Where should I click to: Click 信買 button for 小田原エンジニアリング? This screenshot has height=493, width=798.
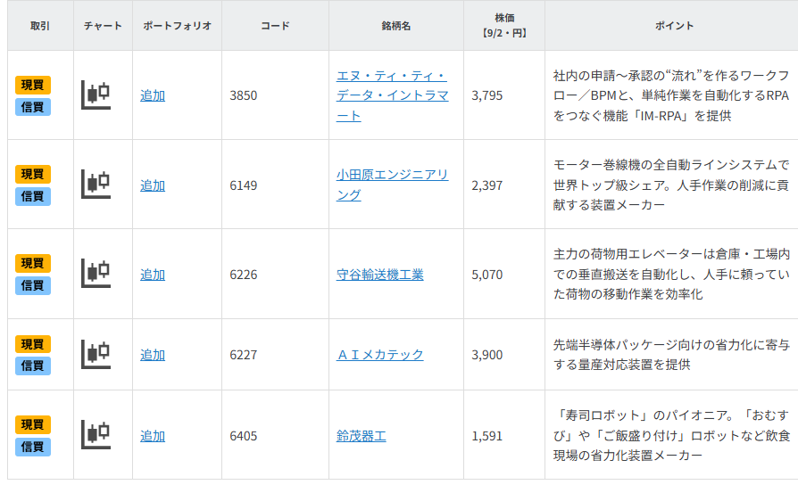tap(33, 196)
